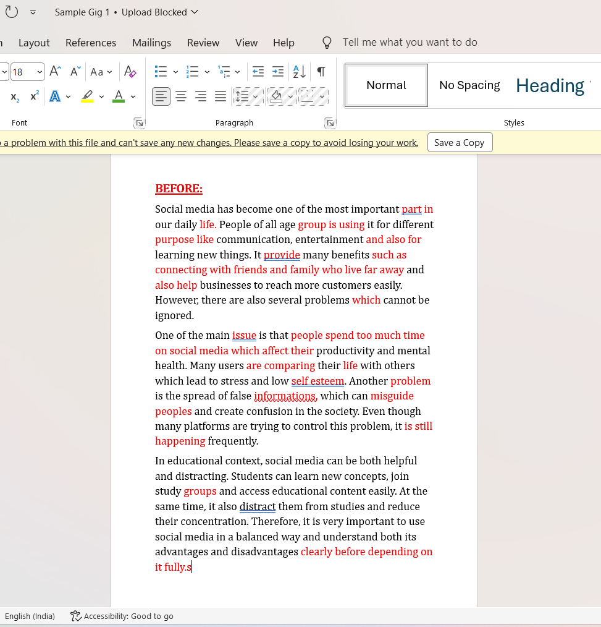Open Accessibility: Good to go checker

[122, 616]
